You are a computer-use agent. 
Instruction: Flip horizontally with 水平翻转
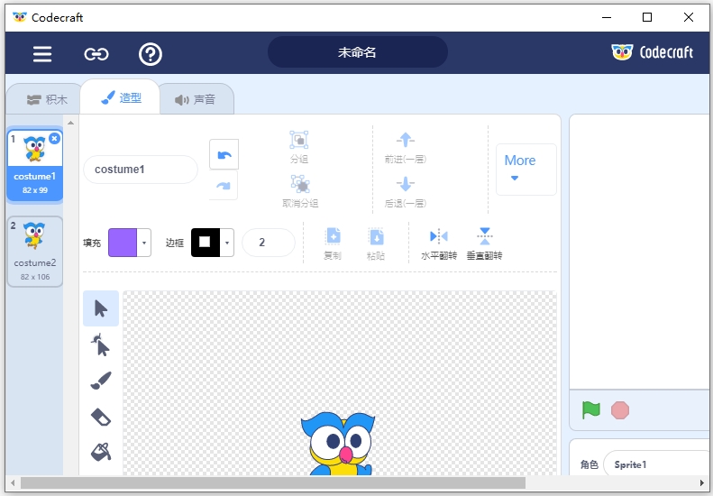tap(439, 242)
